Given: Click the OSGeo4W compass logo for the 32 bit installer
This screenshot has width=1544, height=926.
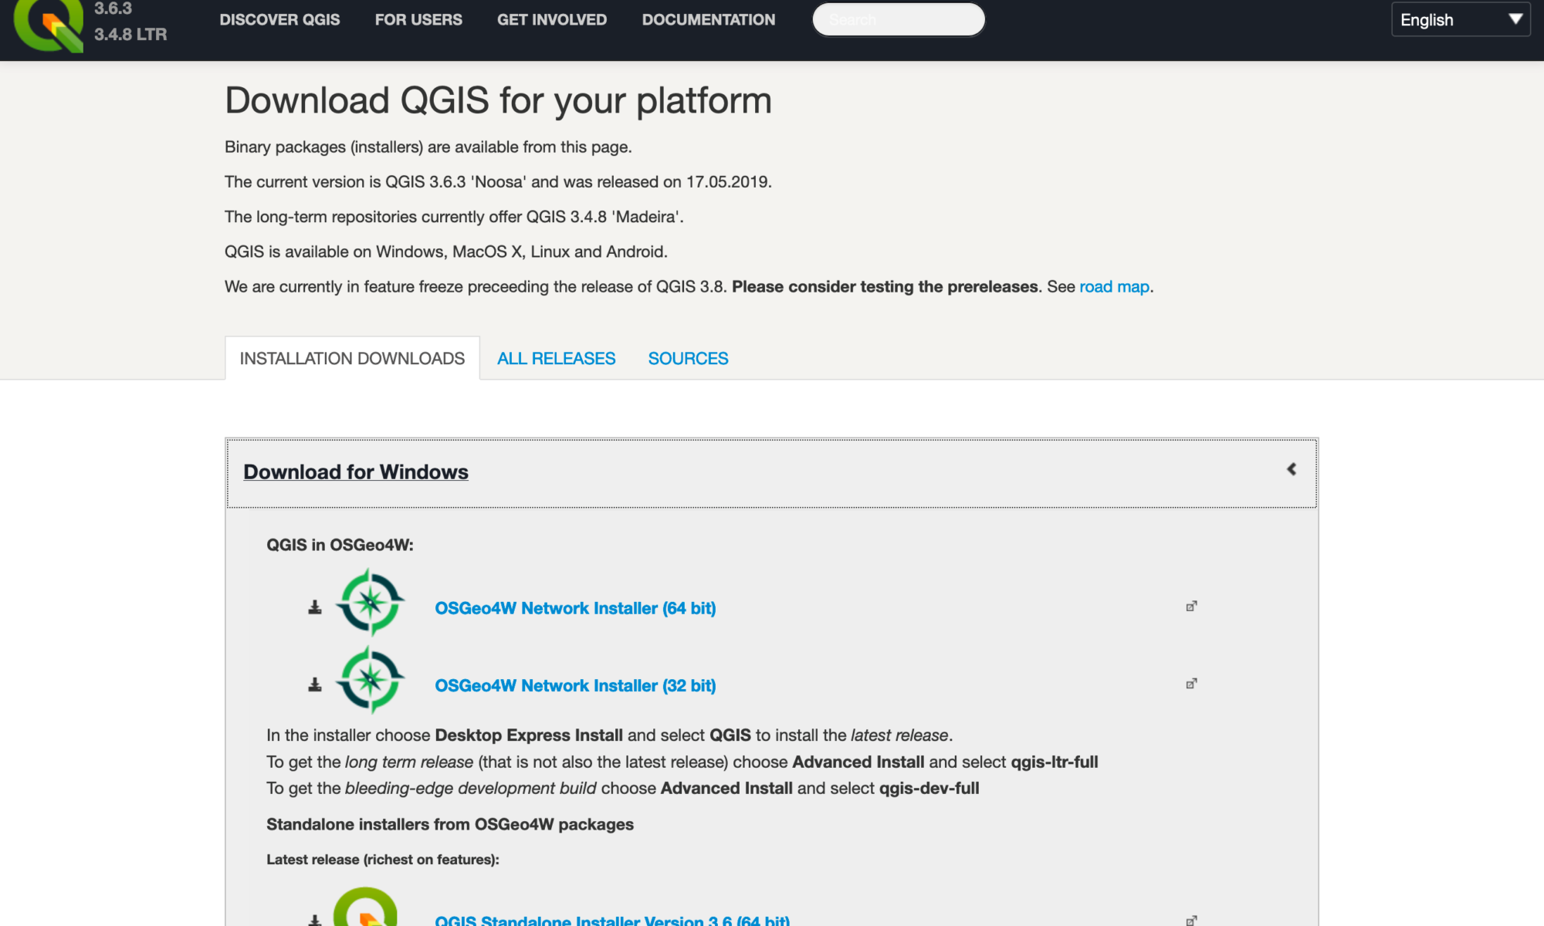Looking at the screenshot, I should click(371, 680).
